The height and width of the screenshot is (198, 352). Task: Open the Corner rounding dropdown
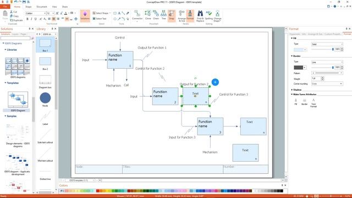click(327, 84)
